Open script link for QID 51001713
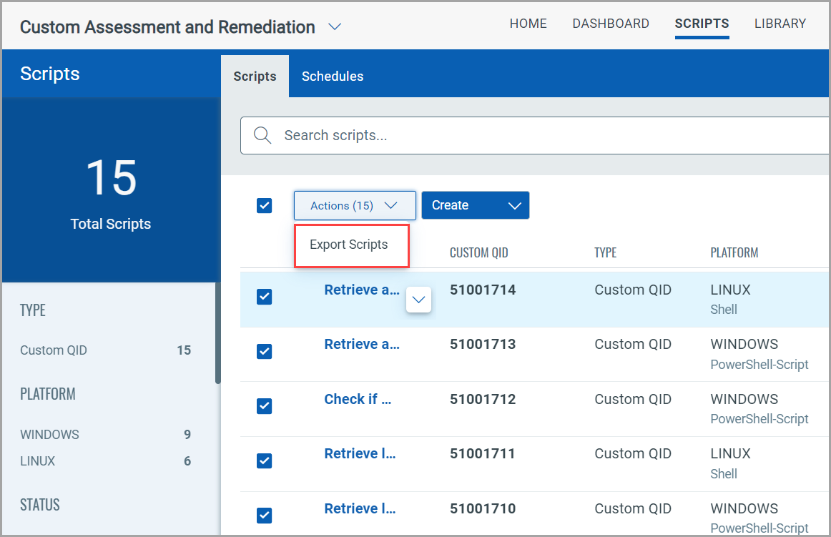Image resolution: width=831 pixels, height=537 pixels. click(x=362, y=344)
